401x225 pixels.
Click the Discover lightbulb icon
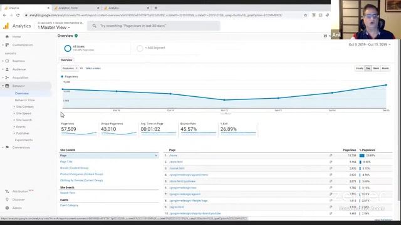7,199
